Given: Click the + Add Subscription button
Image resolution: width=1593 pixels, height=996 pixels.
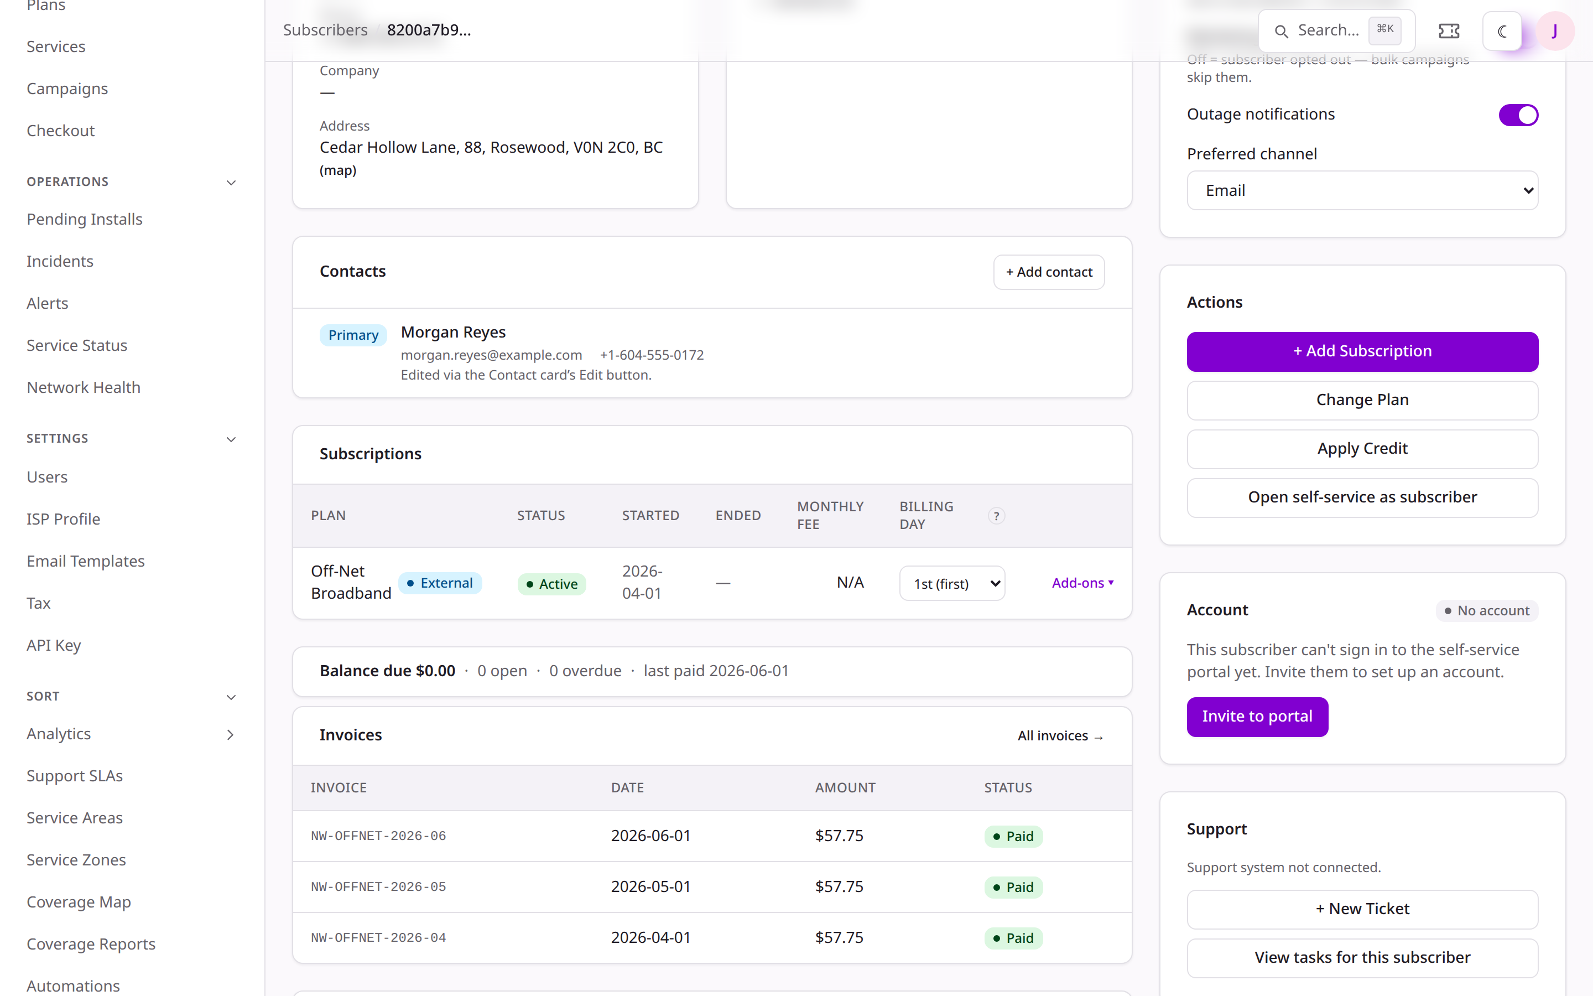Looking at the screenshot, I should 1362,351.
